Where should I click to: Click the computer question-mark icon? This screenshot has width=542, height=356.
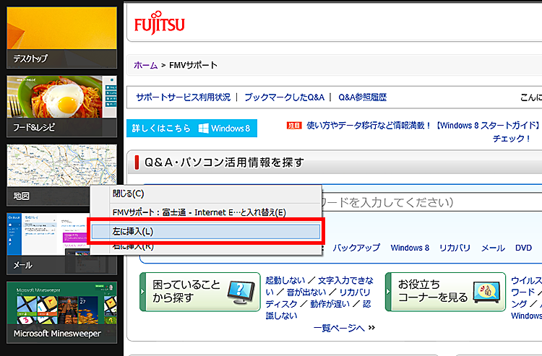click(239, 292)
